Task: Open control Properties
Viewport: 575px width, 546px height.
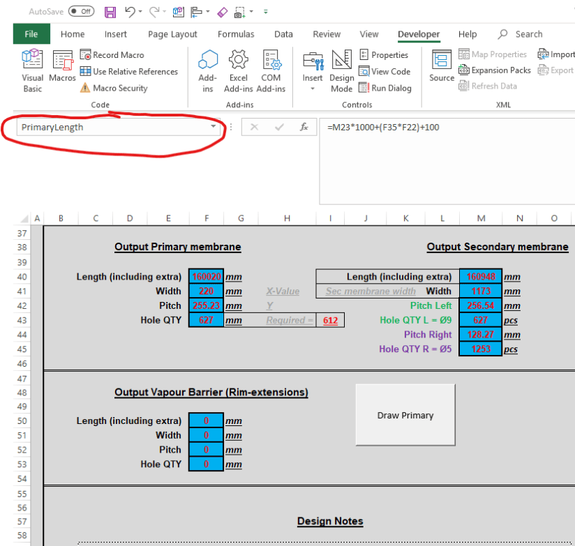Action: 384,55
